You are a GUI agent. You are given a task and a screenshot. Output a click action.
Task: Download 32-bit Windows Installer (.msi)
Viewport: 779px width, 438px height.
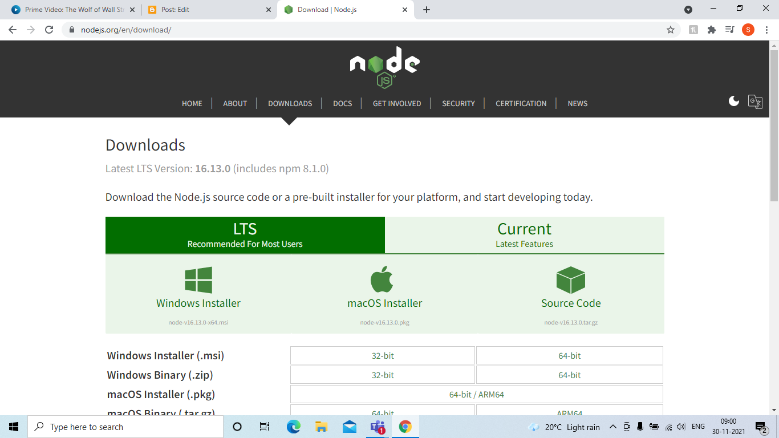point(383,355)
